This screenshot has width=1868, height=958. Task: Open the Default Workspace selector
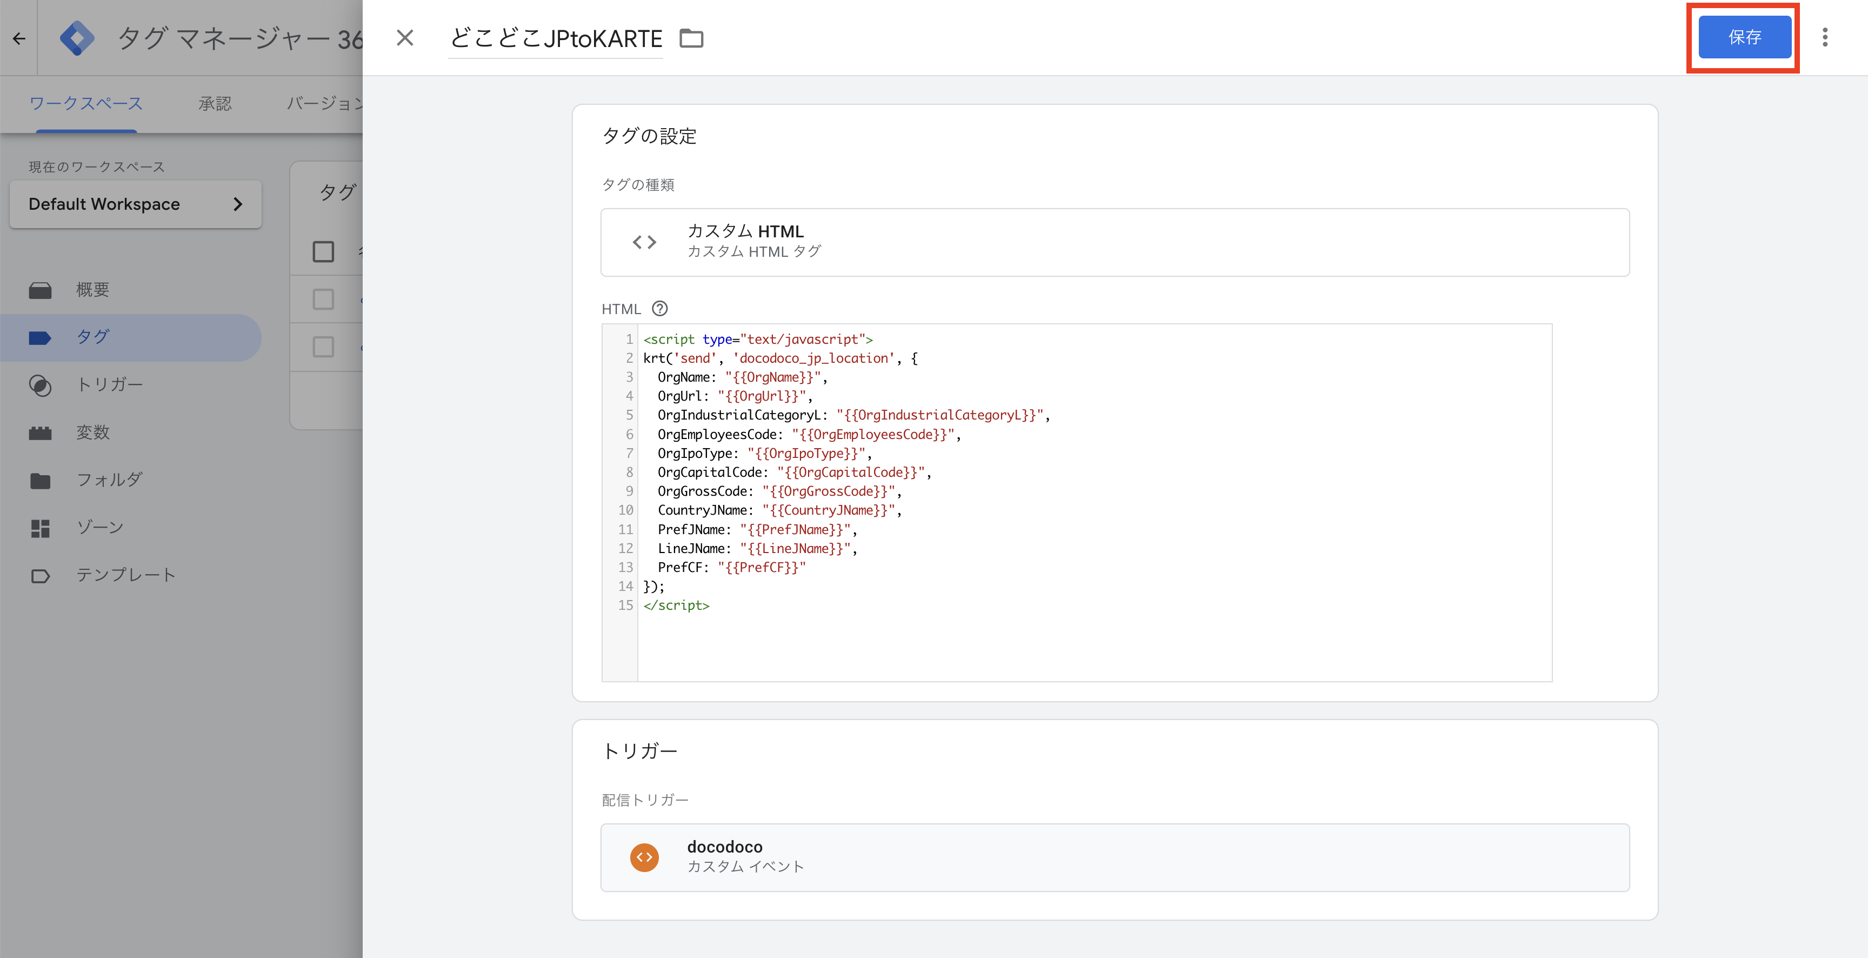coord(136,204)
